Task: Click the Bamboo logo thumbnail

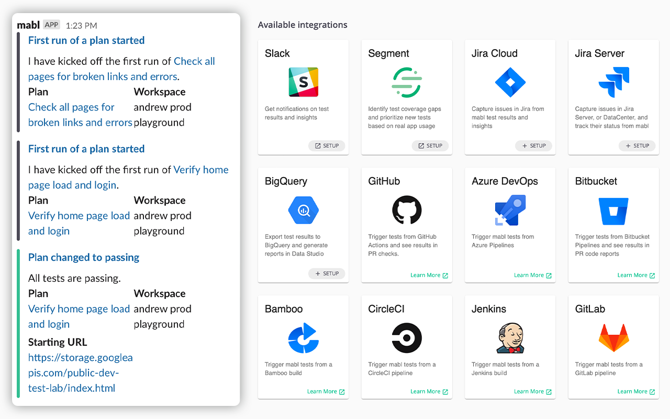Action: 303,338
